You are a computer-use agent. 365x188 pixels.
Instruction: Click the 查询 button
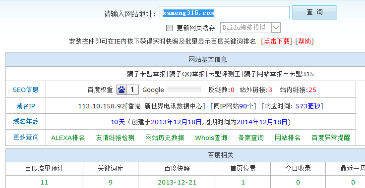coord(314,12)
